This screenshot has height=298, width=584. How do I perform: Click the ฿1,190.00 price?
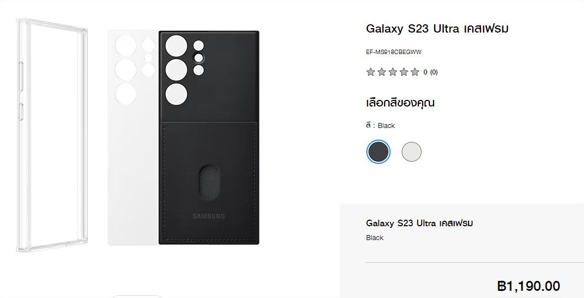[x=529, y=286]
